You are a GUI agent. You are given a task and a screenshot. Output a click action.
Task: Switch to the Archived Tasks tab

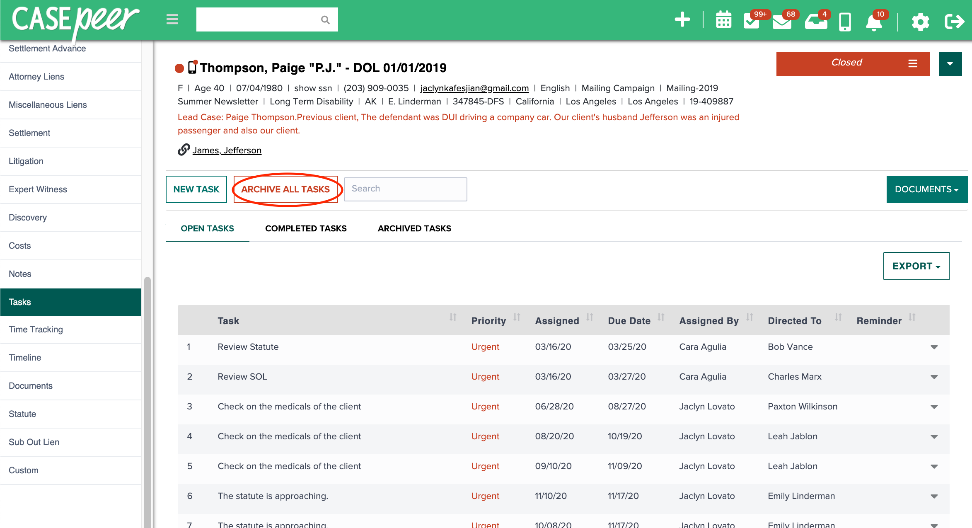click(x=414, y=228)
